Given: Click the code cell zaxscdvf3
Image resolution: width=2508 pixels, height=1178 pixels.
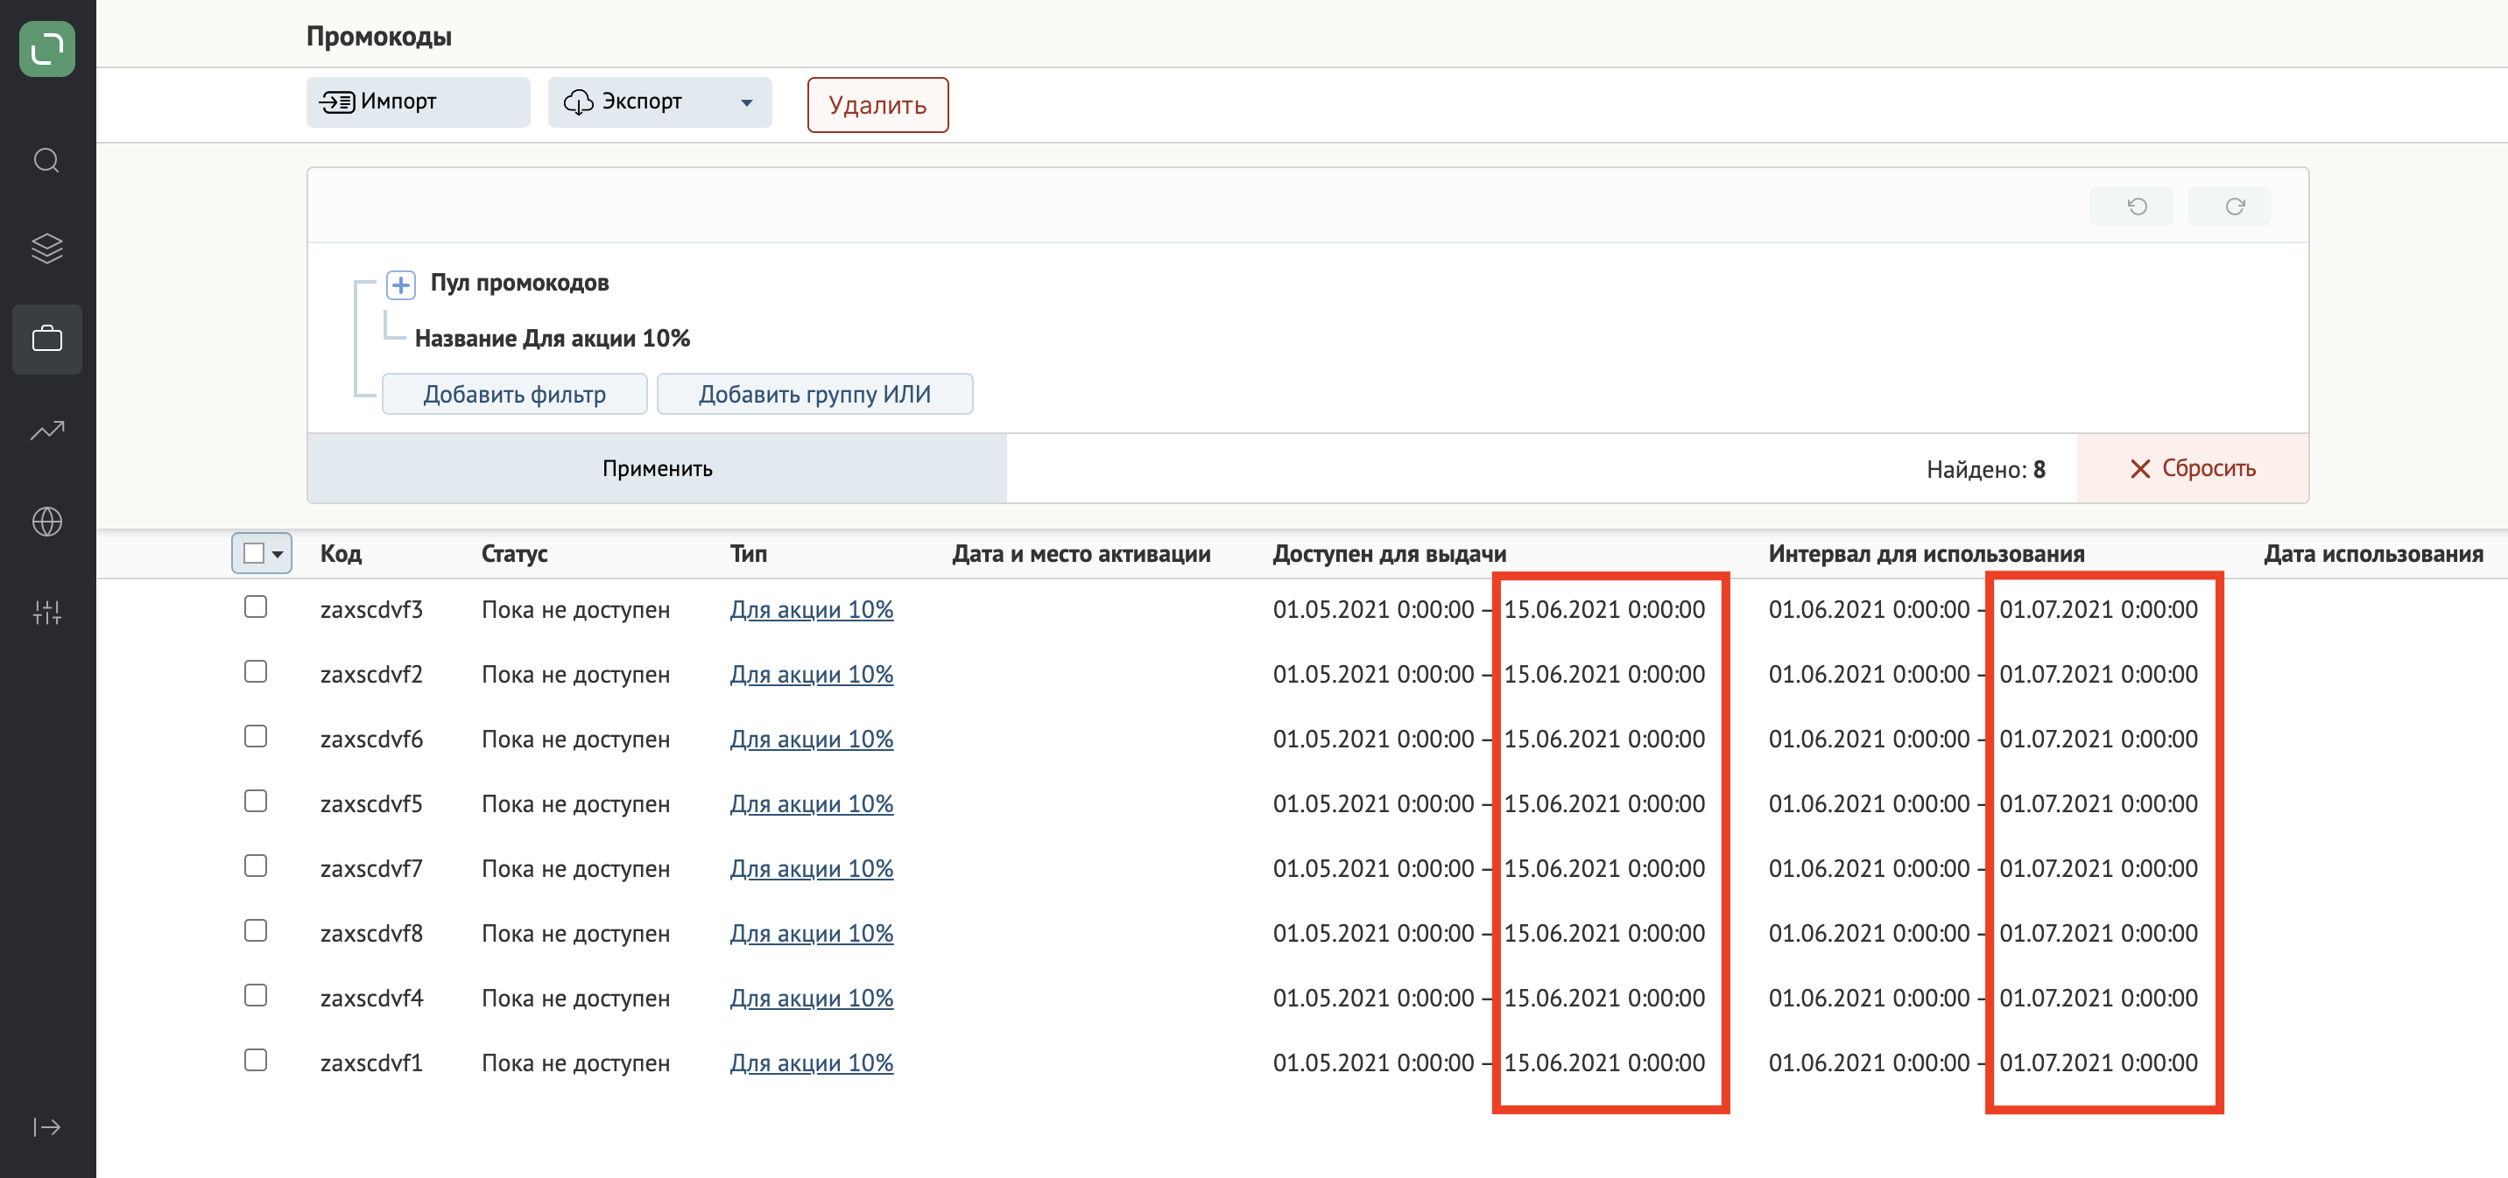Looking at the screenshot, I should click(x=371, y=609).
